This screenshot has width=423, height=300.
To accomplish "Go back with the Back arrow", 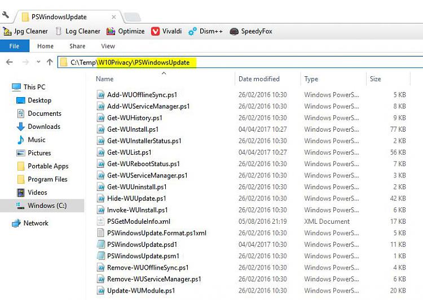I will tap(10, 63).
